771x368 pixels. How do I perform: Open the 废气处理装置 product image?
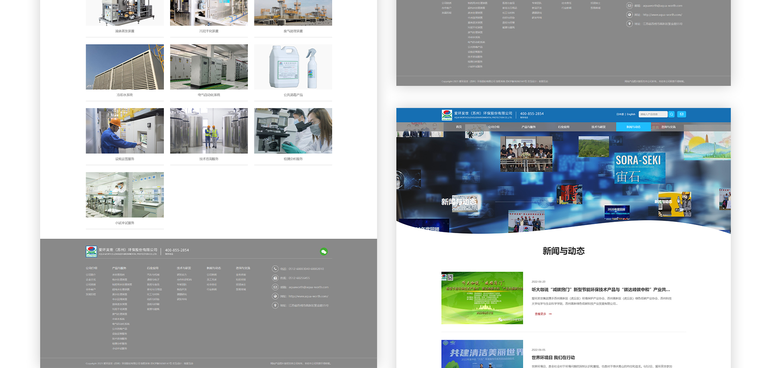pos(293,13)
